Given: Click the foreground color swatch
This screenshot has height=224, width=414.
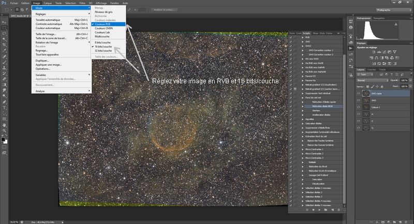Looking at the screenshot, I should click(3, 139).
